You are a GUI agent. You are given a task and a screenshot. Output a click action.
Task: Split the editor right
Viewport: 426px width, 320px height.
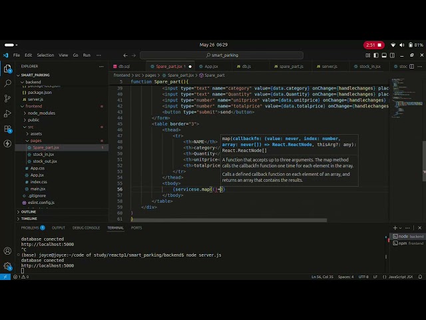[411, 67]
